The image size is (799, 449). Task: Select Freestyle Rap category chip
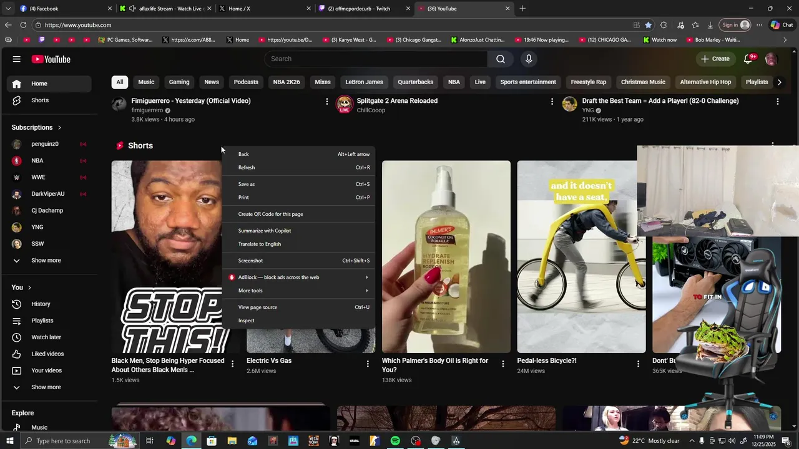click(589, 82)
